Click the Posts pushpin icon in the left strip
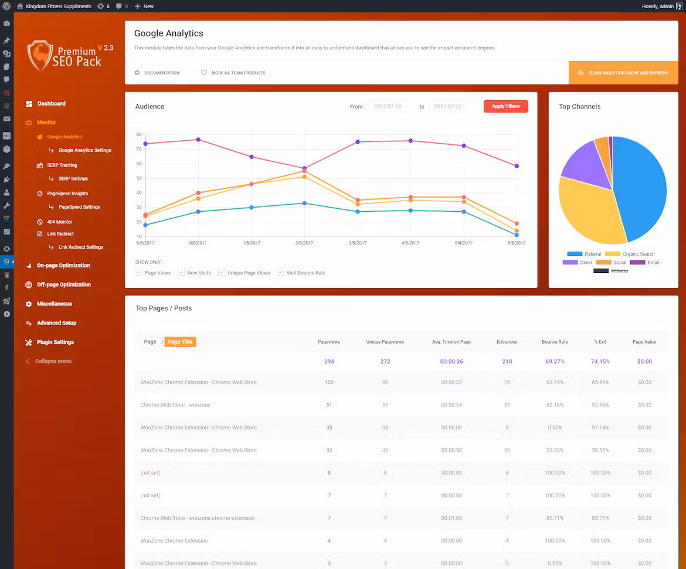 [x=6, y=40]
